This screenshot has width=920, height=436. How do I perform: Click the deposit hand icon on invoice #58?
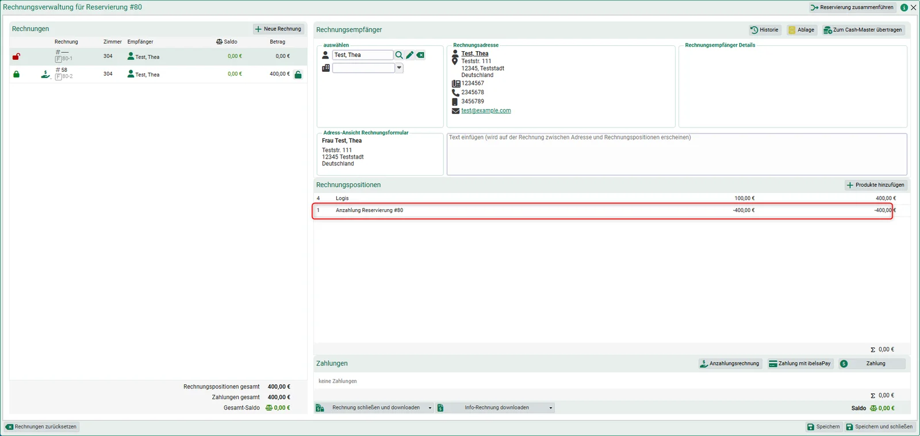[x=45, y=74]
